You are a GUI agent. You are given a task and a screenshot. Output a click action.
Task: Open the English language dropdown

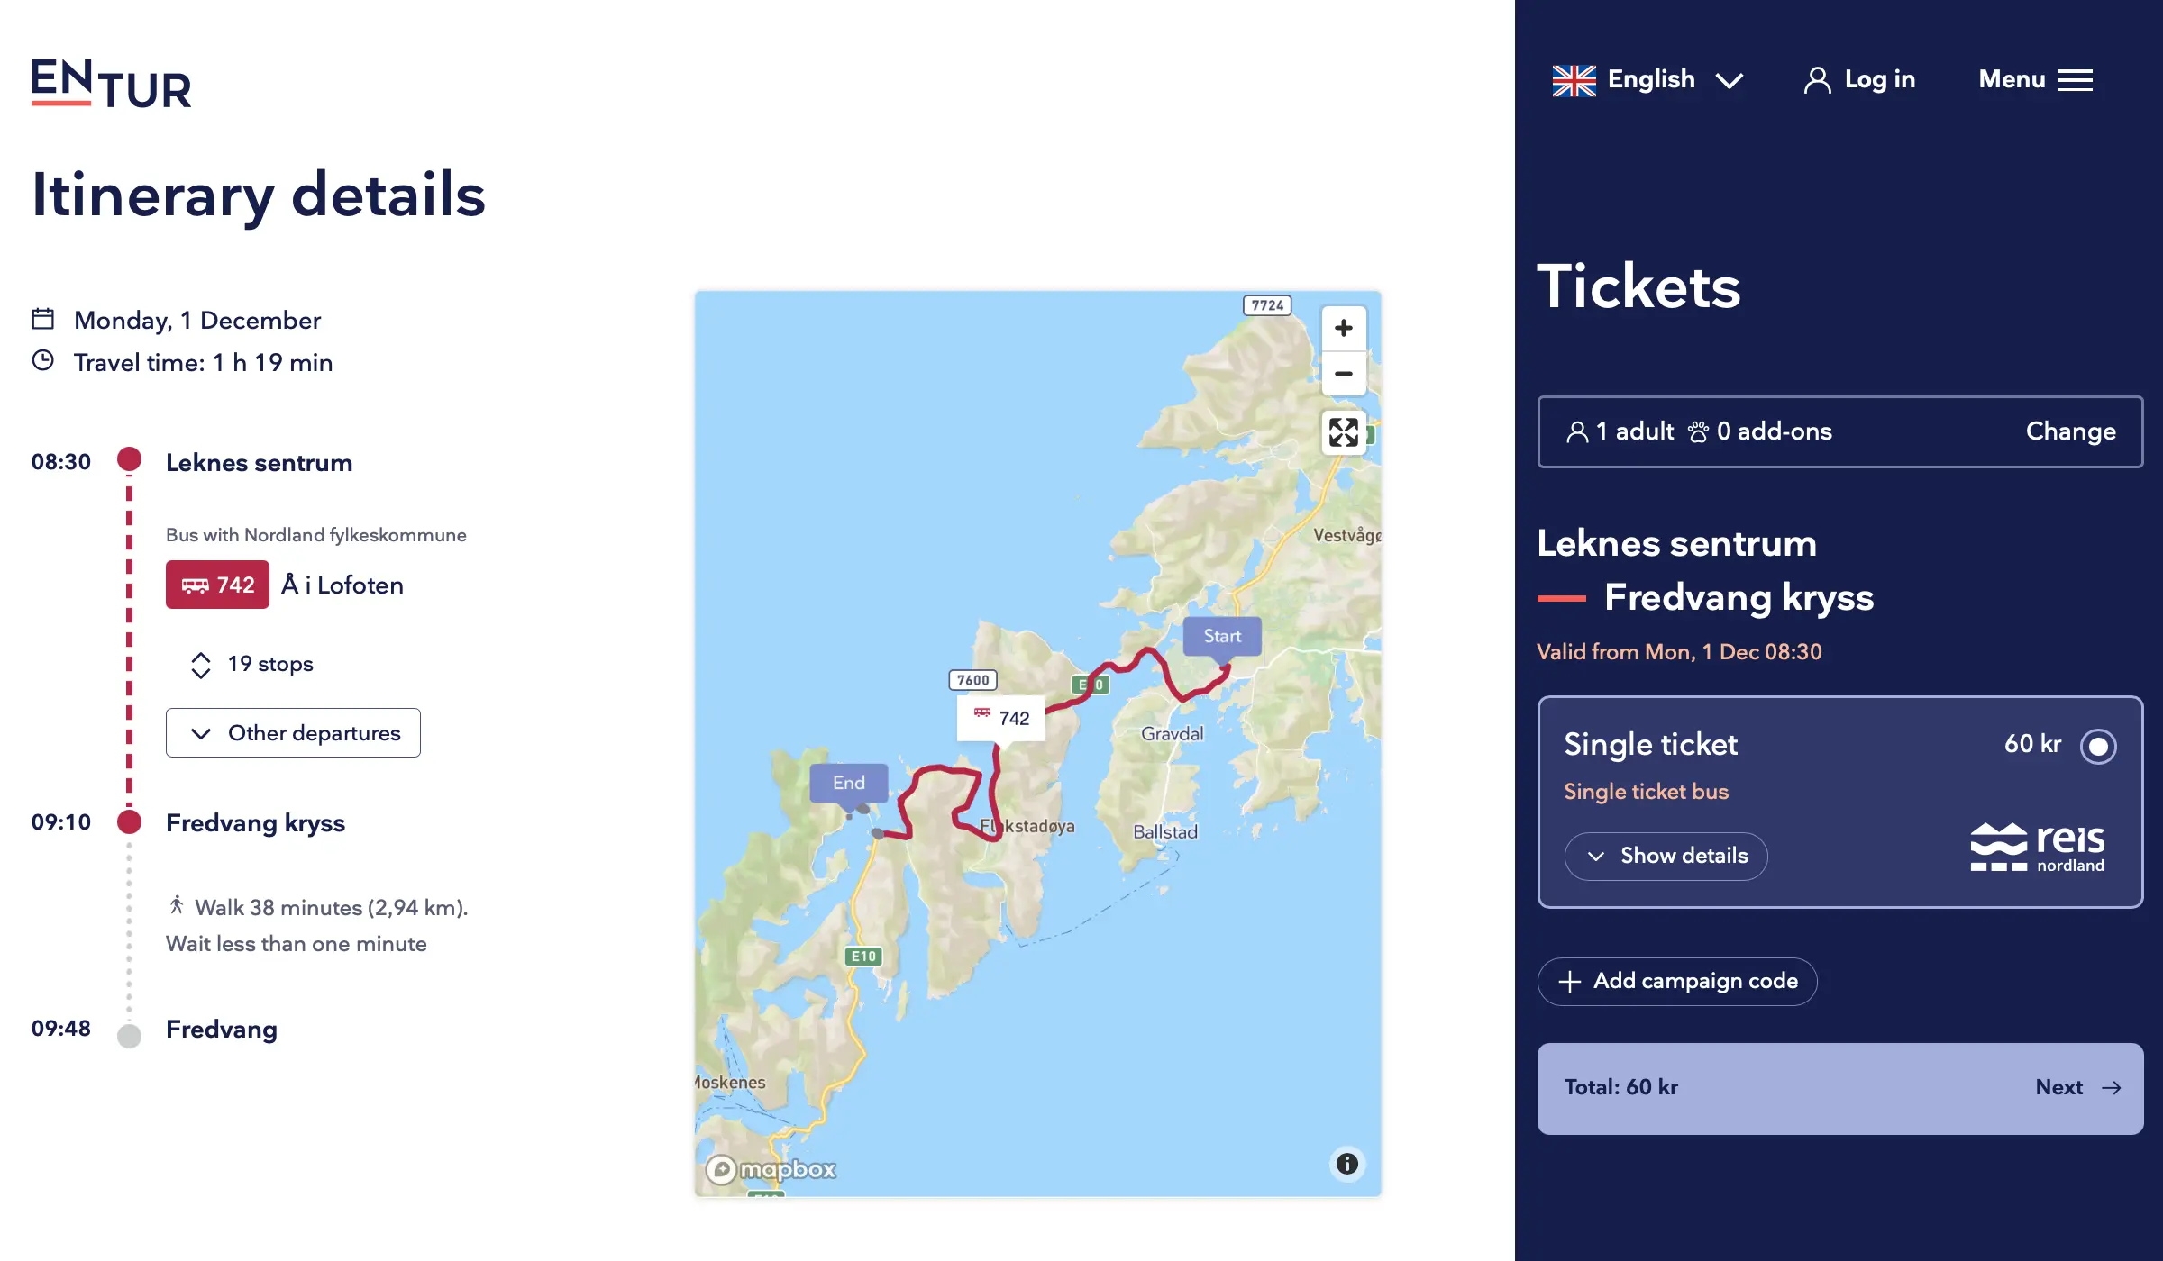point(1647,79)
